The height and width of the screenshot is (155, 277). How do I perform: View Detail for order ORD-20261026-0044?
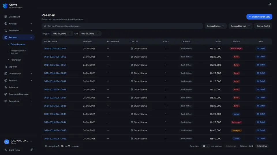(261, 122)
